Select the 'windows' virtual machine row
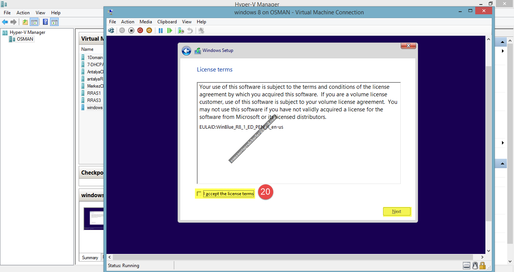This screenshot has width=514, height=272. tap(92, 108)
